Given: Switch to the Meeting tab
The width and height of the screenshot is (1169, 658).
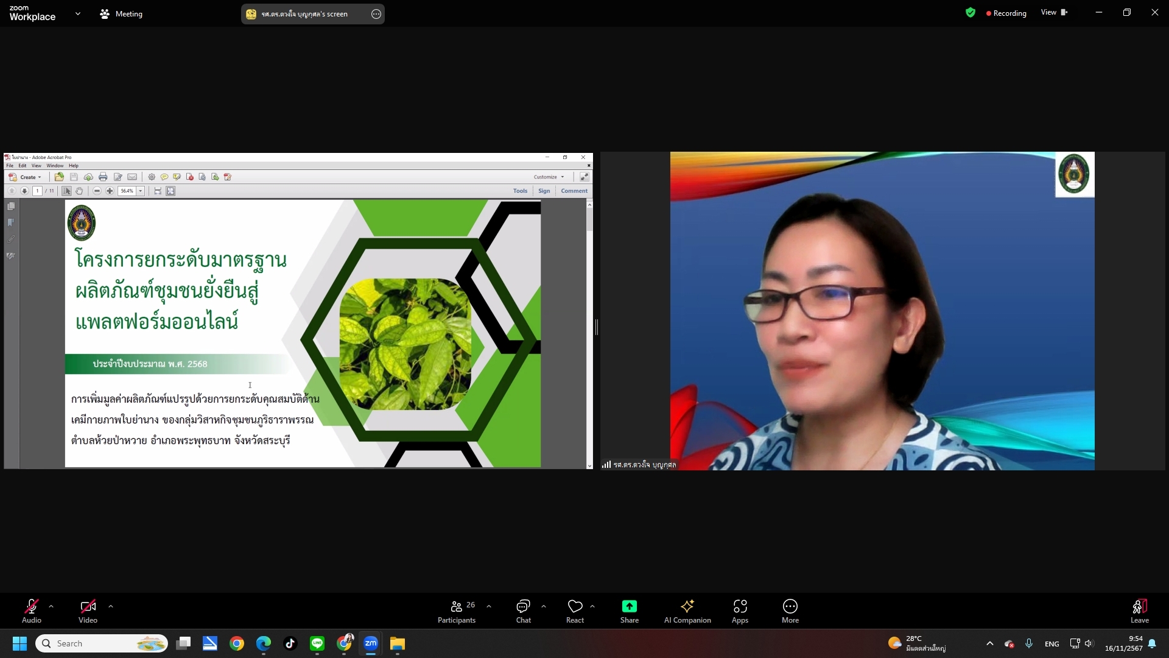Looking at the screenshot, I should [x=121, y=13].
